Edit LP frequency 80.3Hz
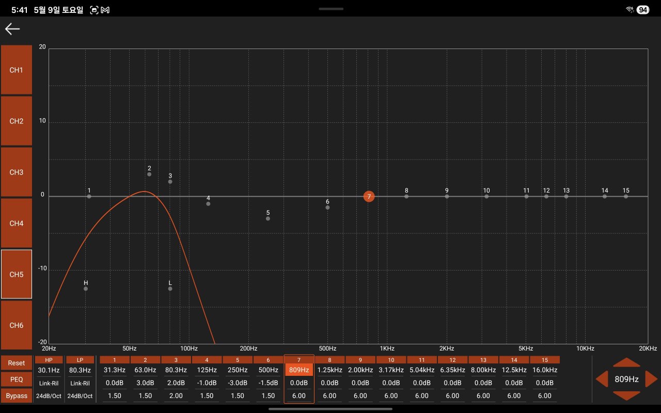The height and width of the screenshot is (413, 661). click(x=80, y=370)
